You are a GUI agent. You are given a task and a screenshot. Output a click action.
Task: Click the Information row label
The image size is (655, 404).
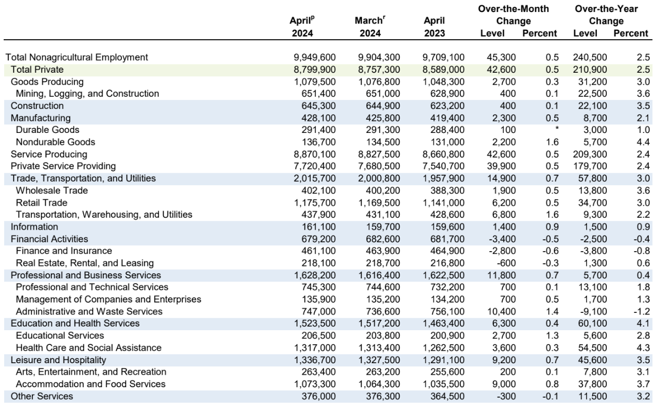pos(34,227)
